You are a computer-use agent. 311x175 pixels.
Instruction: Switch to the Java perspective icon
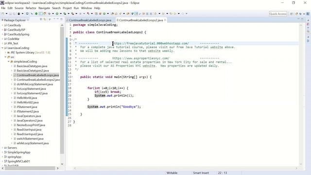[x=308, y=14]
